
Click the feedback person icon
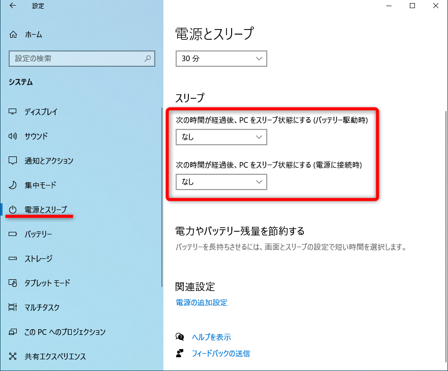coord(180,354)
